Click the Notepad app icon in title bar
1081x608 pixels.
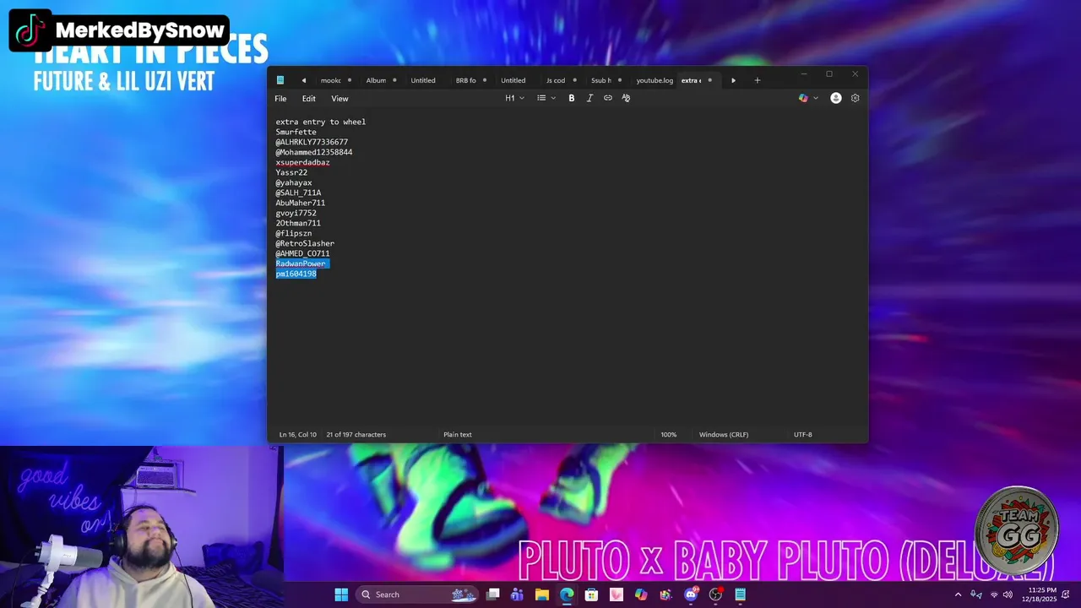(x=280, y=80)
